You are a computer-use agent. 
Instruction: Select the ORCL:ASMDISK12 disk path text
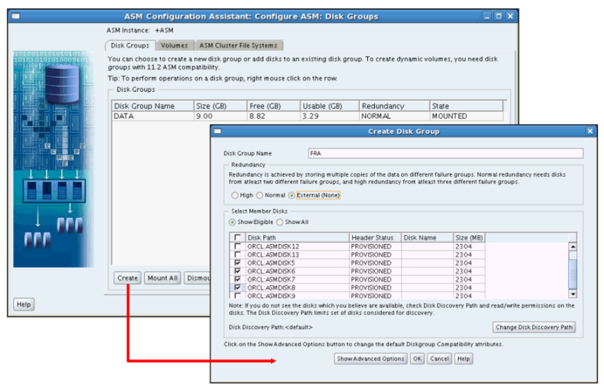(x=273, y=246)
